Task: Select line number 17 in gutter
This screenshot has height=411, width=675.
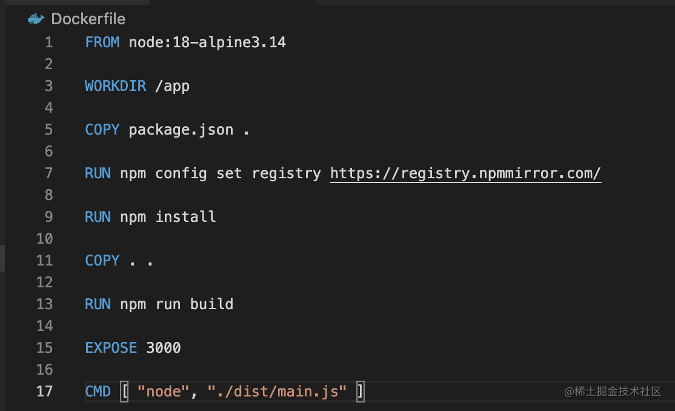Action: pos(44,392)
